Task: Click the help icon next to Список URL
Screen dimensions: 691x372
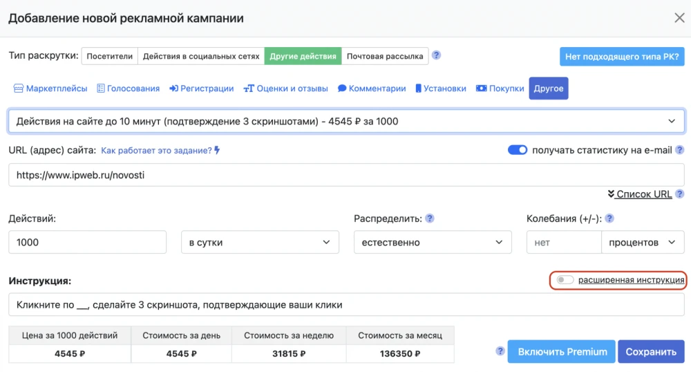Action: [680, 194]
